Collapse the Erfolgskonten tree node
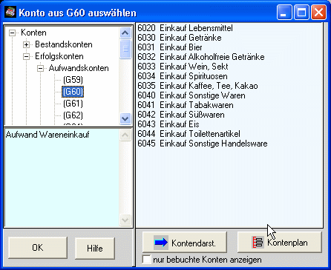The image size is (331, 270). 26,56
